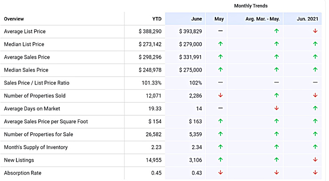Click green up arrow for Median List Price May

click(x=220, y=44)
